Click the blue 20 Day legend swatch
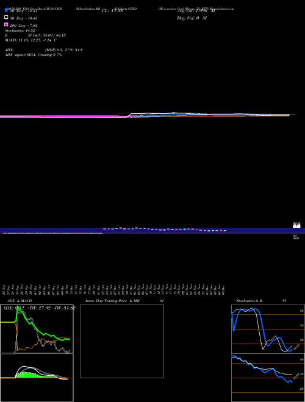Viewport: 305px width, 402px height. click(x=7, y=10)
